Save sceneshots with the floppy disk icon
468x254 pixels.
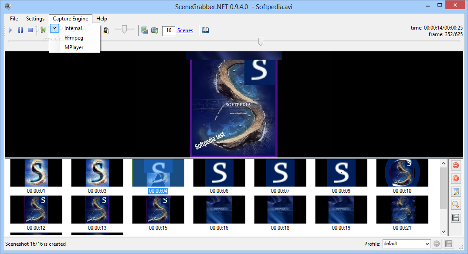[x=456, y=217]
